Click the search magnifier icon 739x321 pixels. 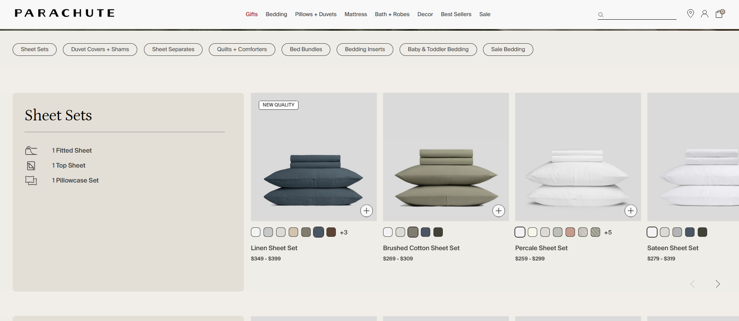(x=601, y=15)
